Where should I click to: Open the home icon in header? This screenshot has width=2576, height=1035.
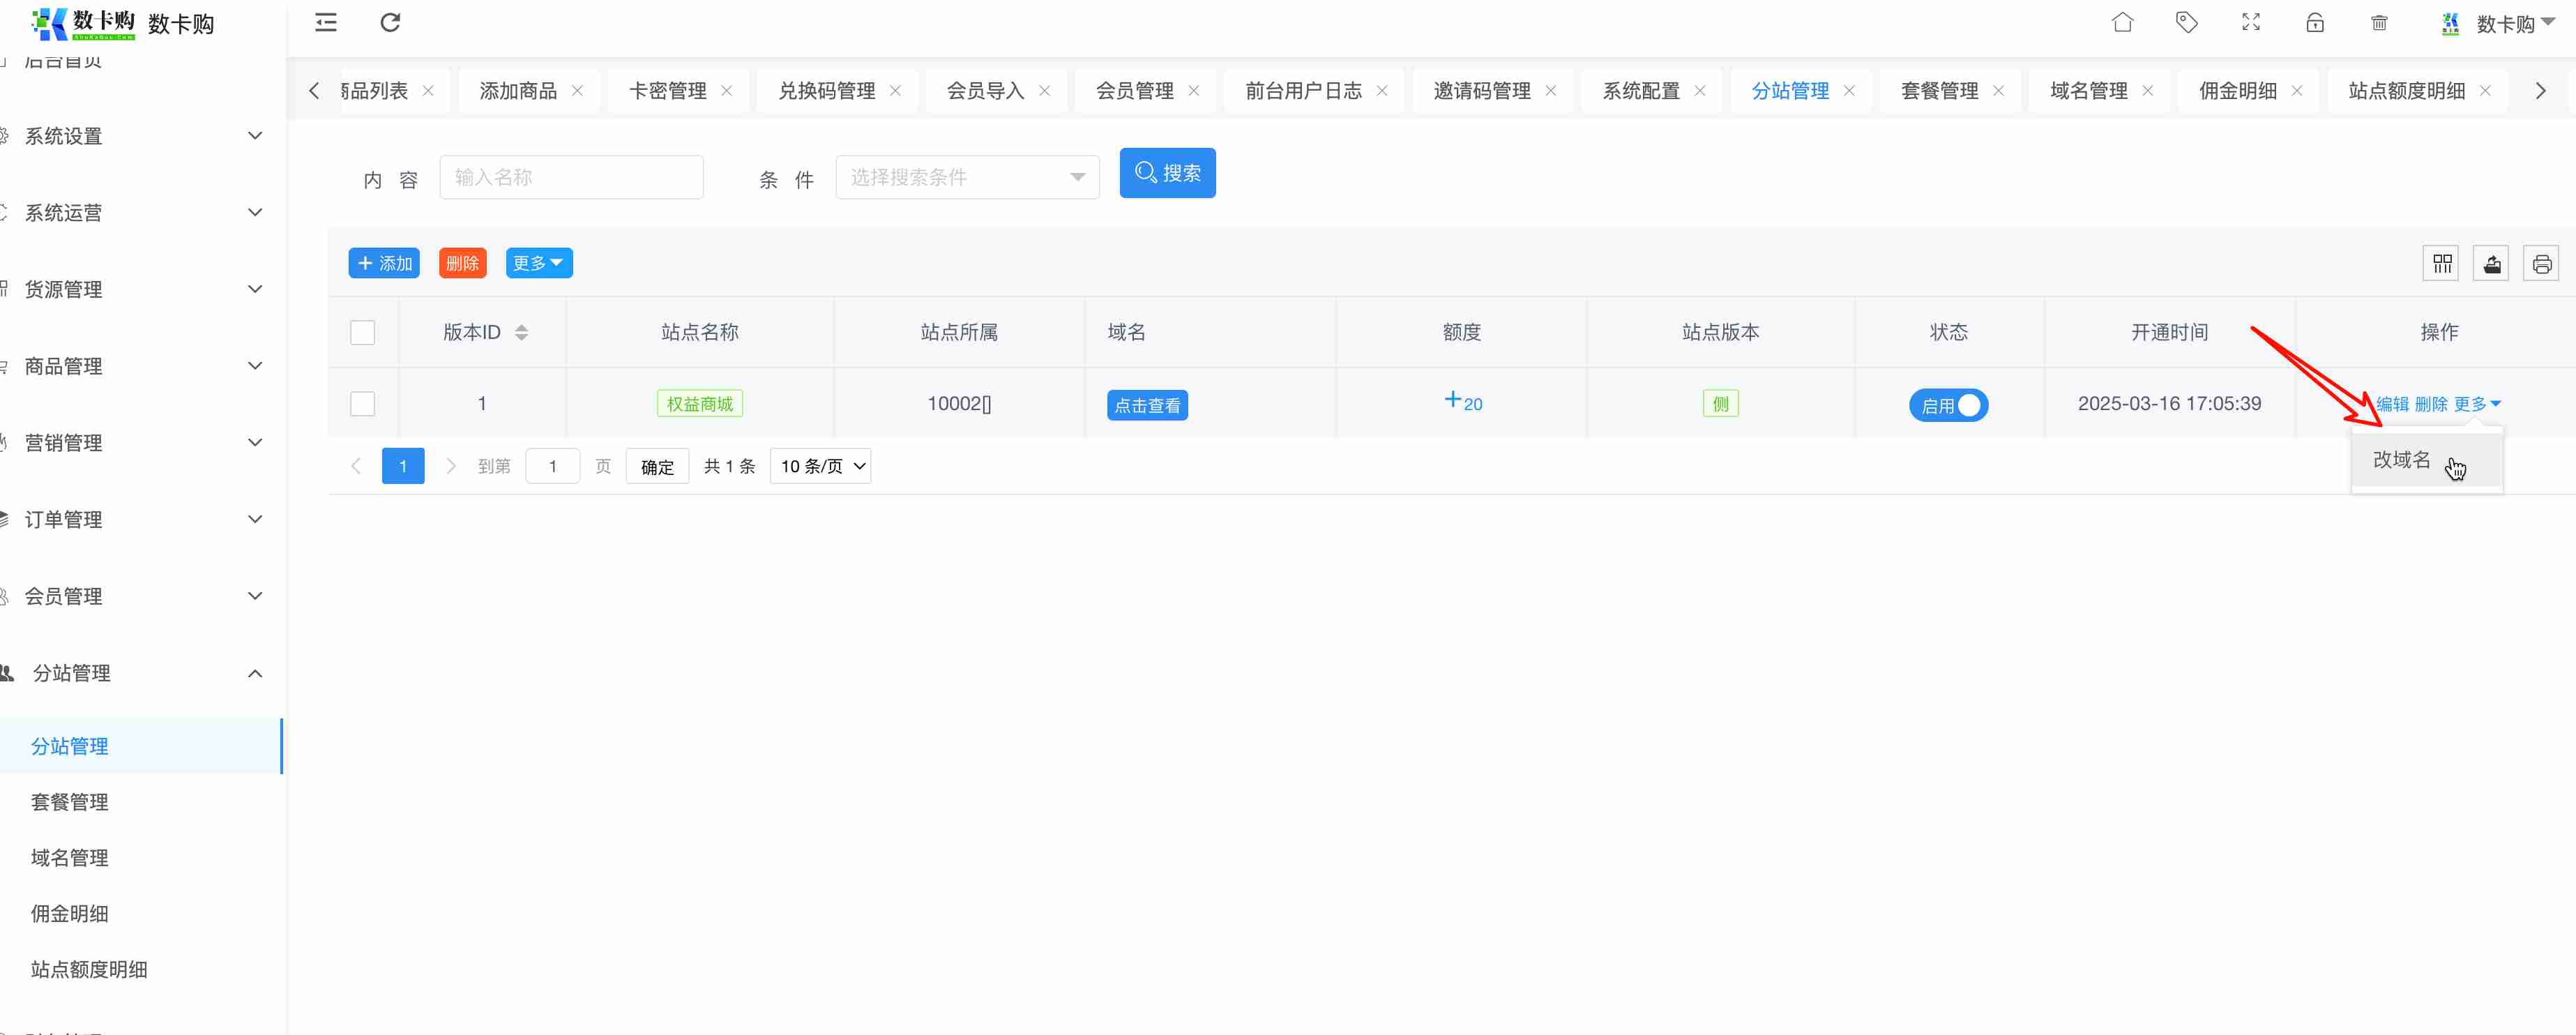2122,22
